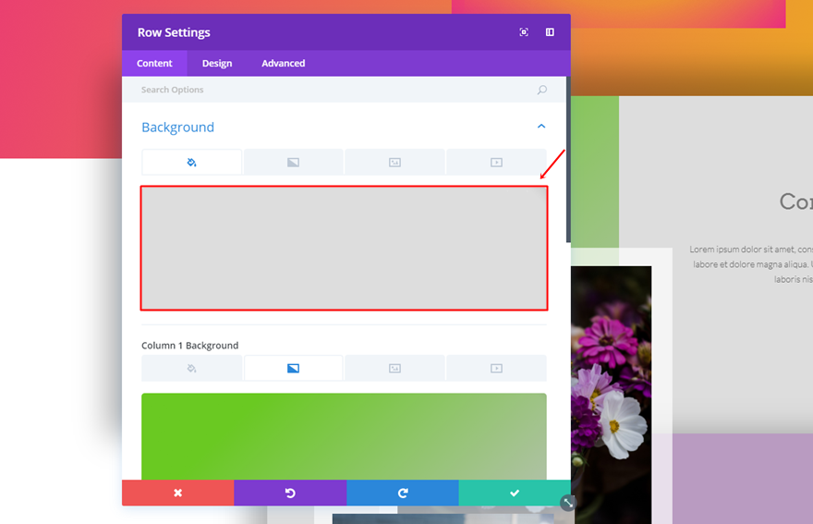
Task: Select Column 1 Background video tab
Action: pyautogui.click(x=496, y=369)
